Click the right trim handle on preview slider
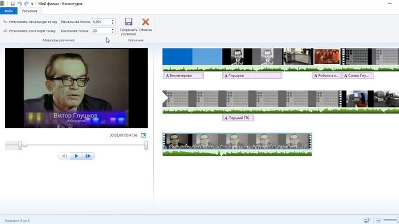The height and width of the screenshot is (224, 399). pyautogui.click(x=146, y=146)
